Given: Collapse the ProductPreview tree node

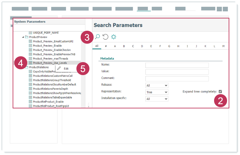Looking at the screenshot, I should pyautogui.click(x=23, y=37).
